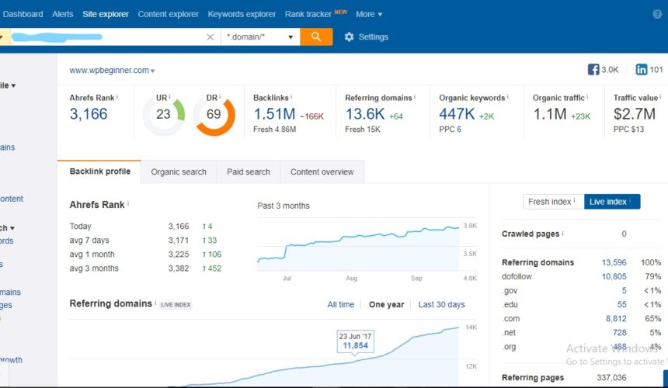This screenshot has width=668, height=388.
Task: Click Fresh 4.86M backlinks text
Action: [x=274, y=130]
